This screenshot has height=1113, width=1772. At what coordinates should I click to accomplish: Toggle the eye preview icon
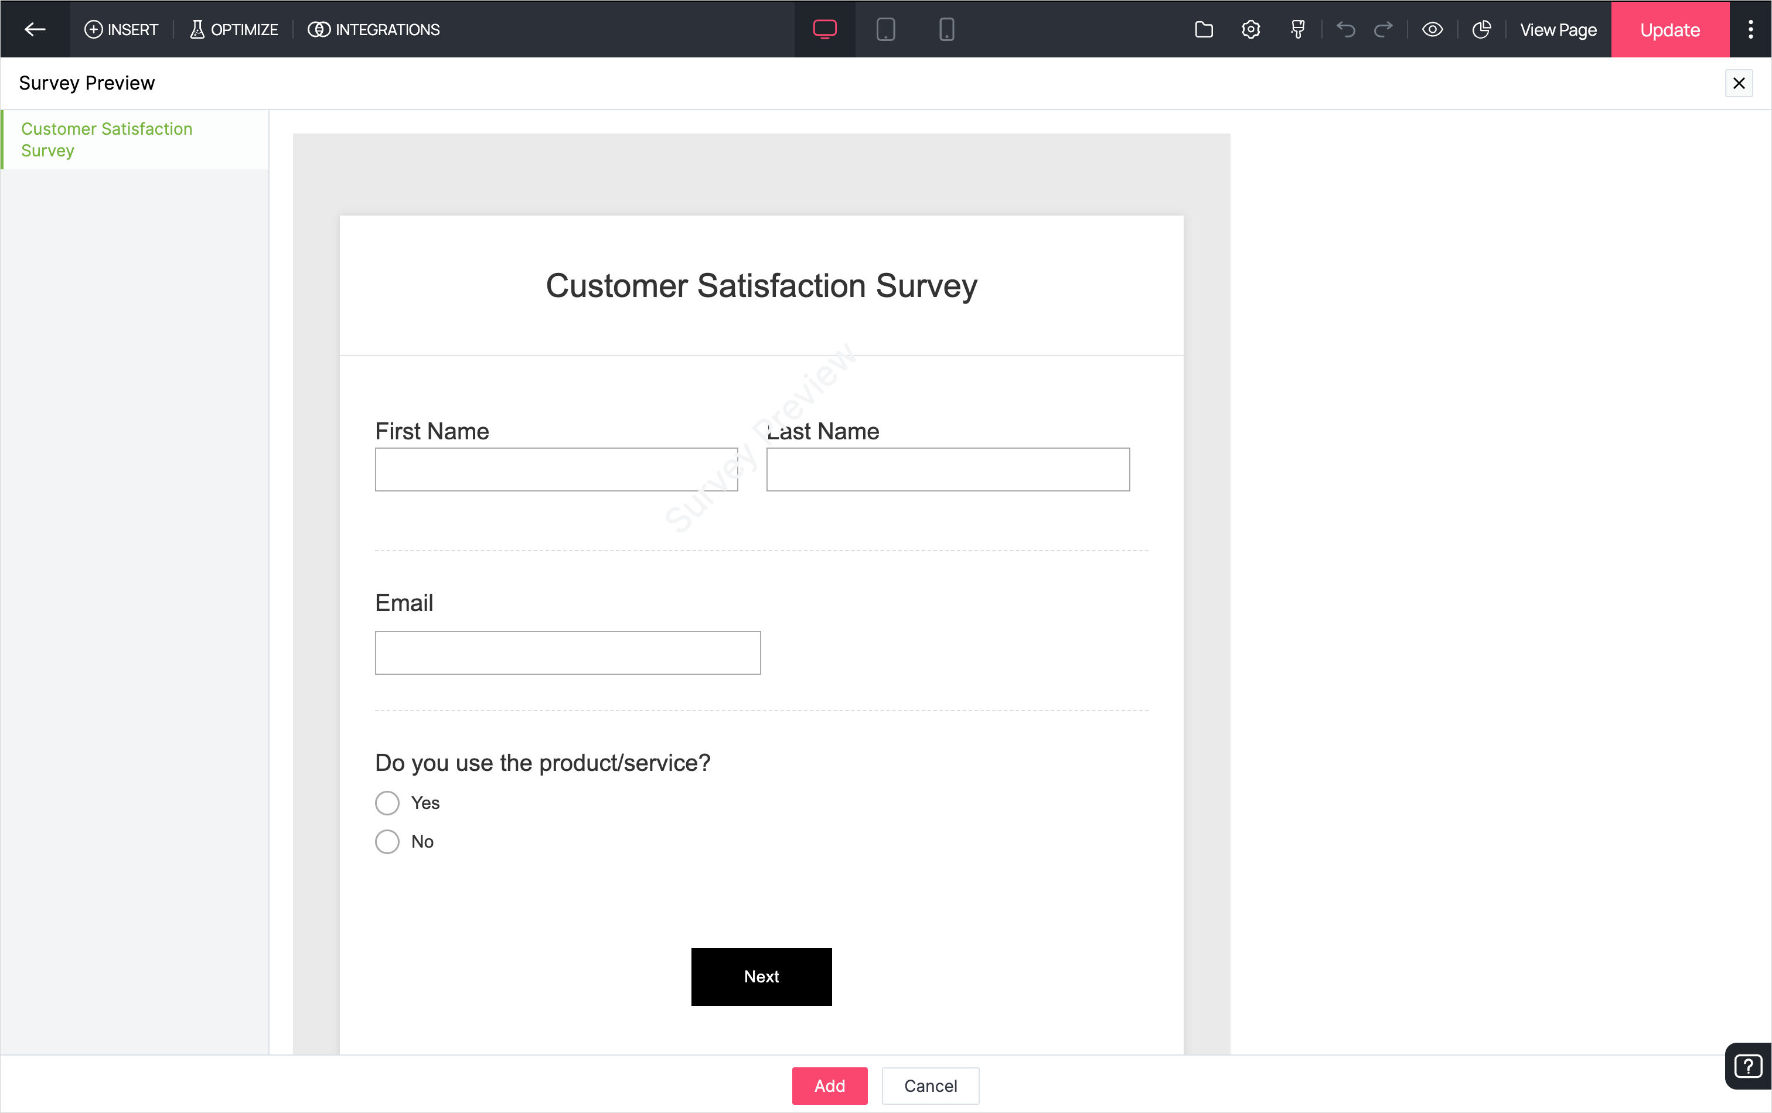coord(1432,29)
